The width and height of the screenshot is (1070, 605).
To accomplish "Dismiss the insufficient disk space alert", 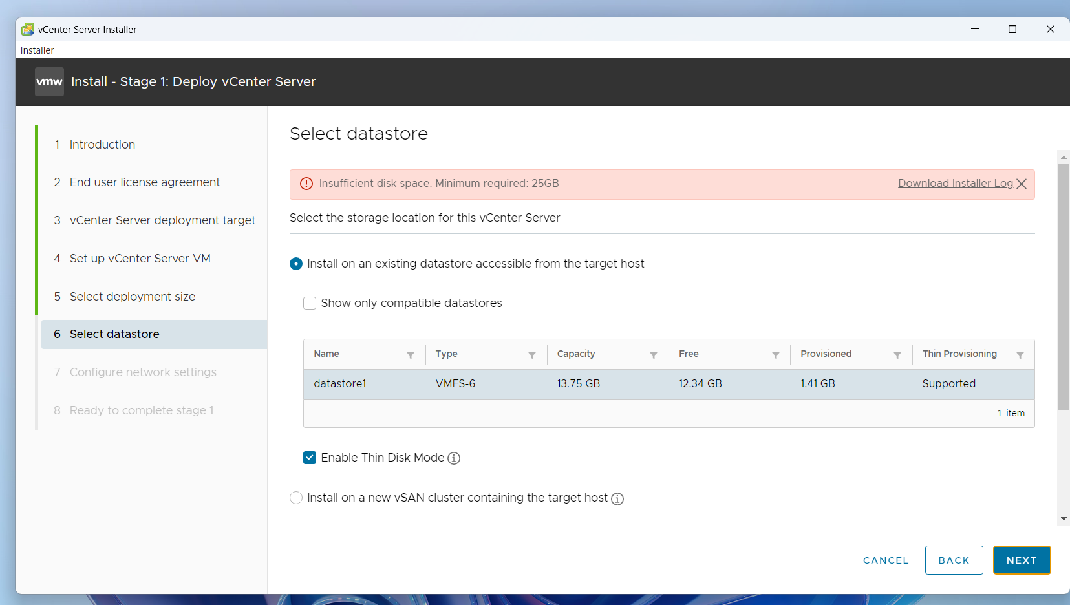I will tap(1022, 184).
